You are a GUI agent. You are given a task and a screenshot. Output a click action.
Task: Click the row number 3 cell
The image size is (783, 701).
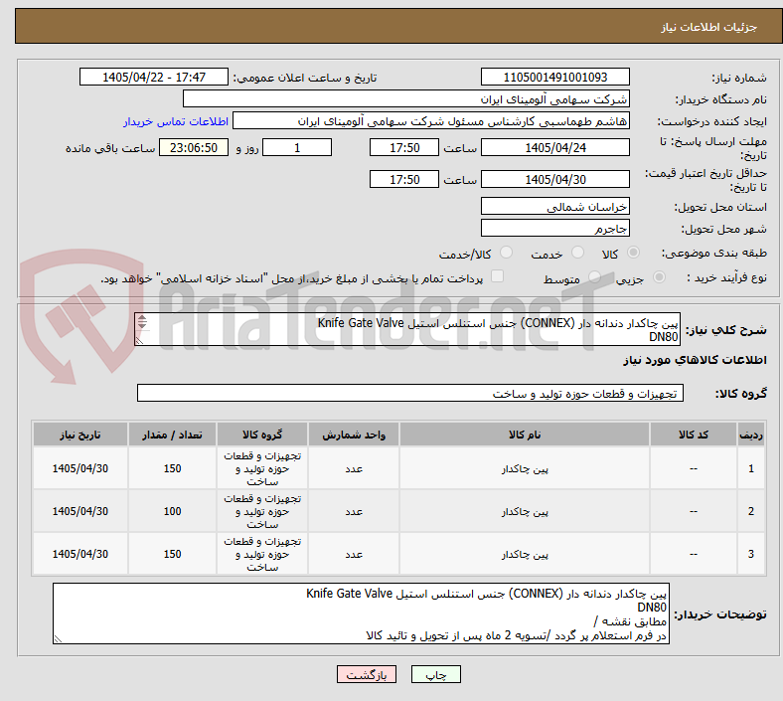(x=750, y=554)
